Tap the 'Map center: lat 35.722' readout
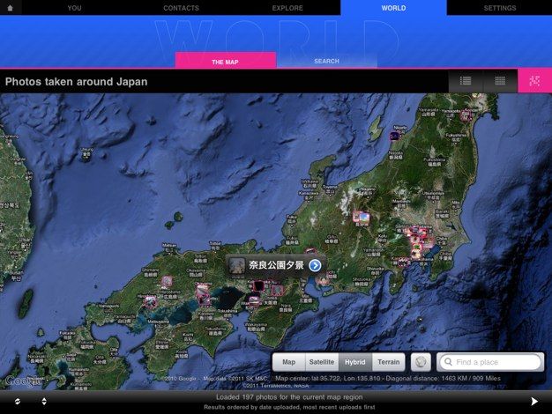The width and height of the screenshot is (552, 414). tap(388, 379)
